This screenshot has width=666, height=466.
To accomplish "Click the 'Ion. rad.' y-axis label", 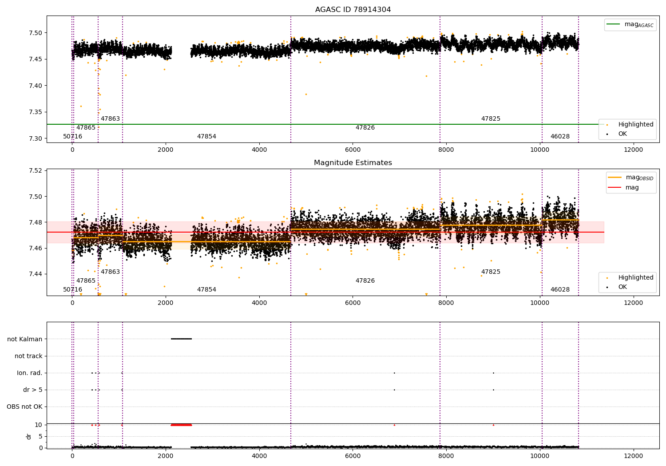I will tap(30, 373).
